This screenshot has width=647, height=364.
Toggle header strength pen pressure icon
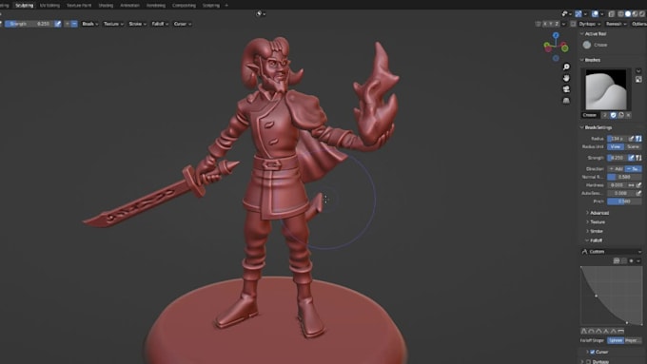58,24
